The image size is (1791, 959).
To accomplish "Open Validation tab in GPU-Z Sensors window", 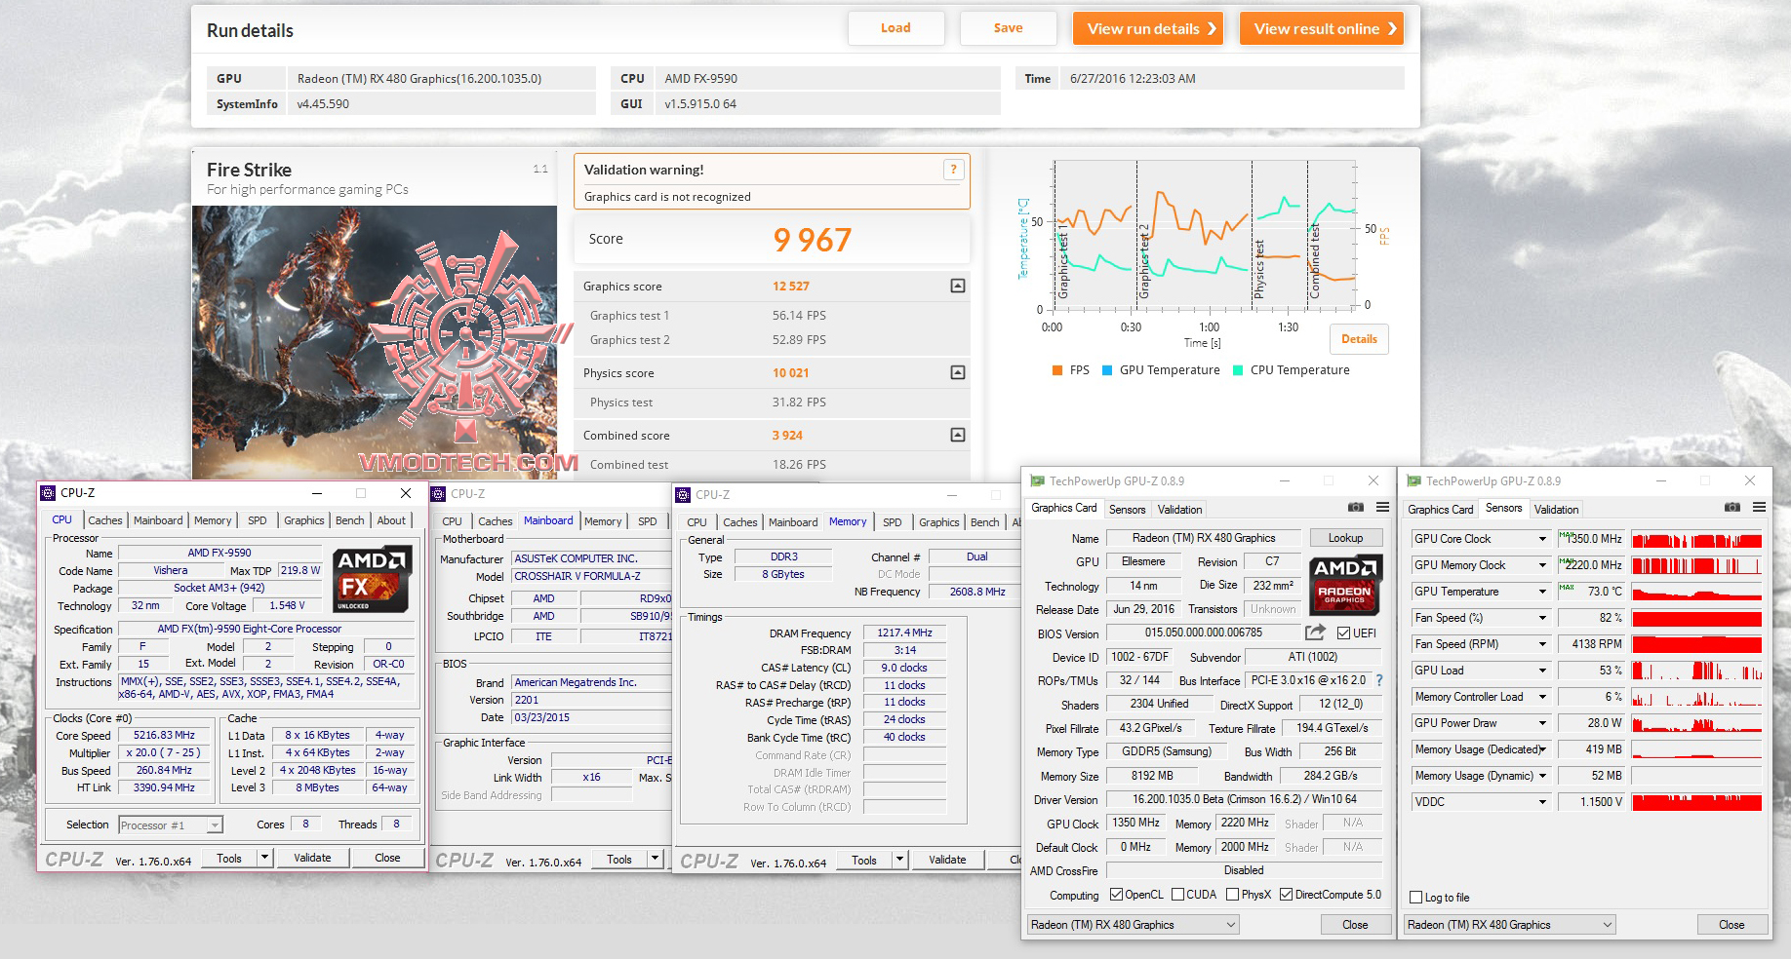I will coord(1556,510).
